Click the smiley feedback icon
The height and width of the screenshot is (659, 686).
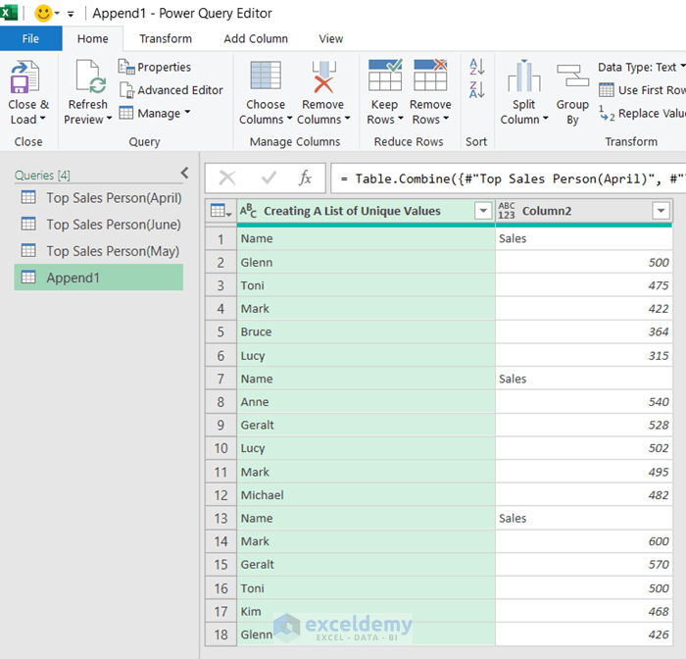point(43,13)
